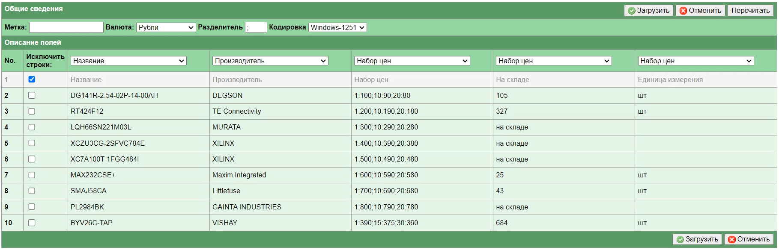
Task: Mark SMAJ58CA row as excluded
Action: (32, 191)
